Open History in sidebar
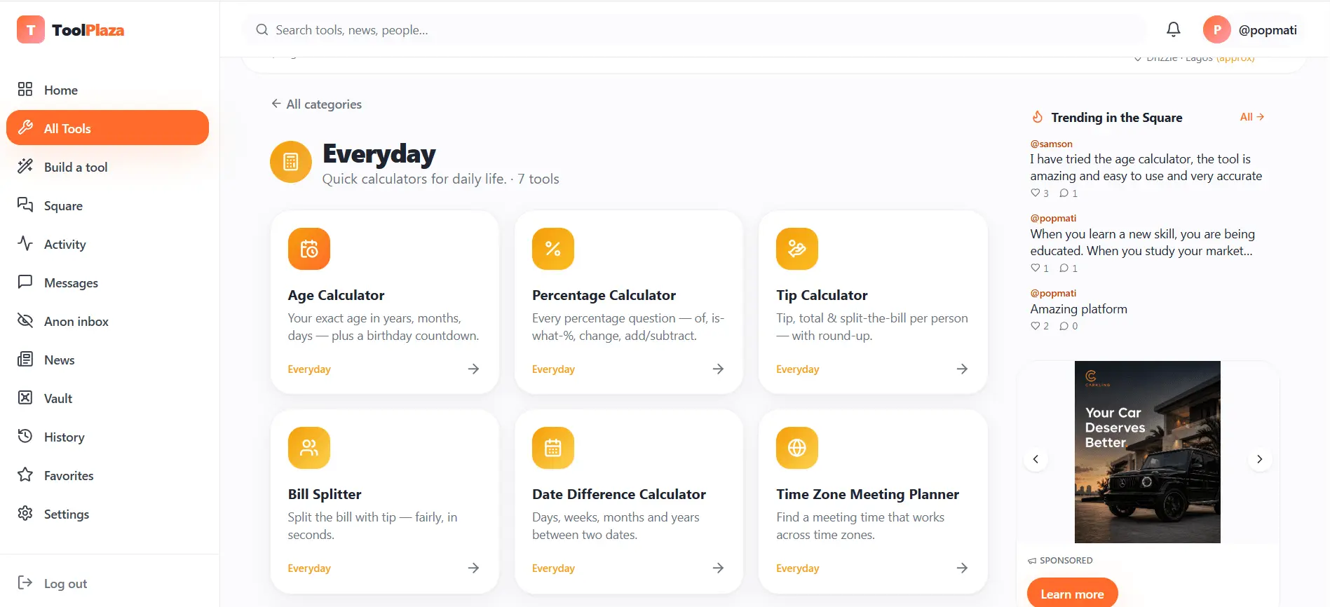1330x607 pixels. tap(107, 437)
